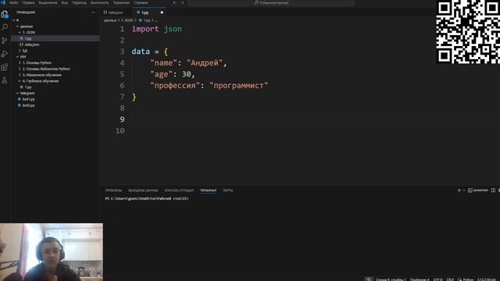The image size is (500, 281).
Task: Open the Файл menu
Action: tap(14, 2)
